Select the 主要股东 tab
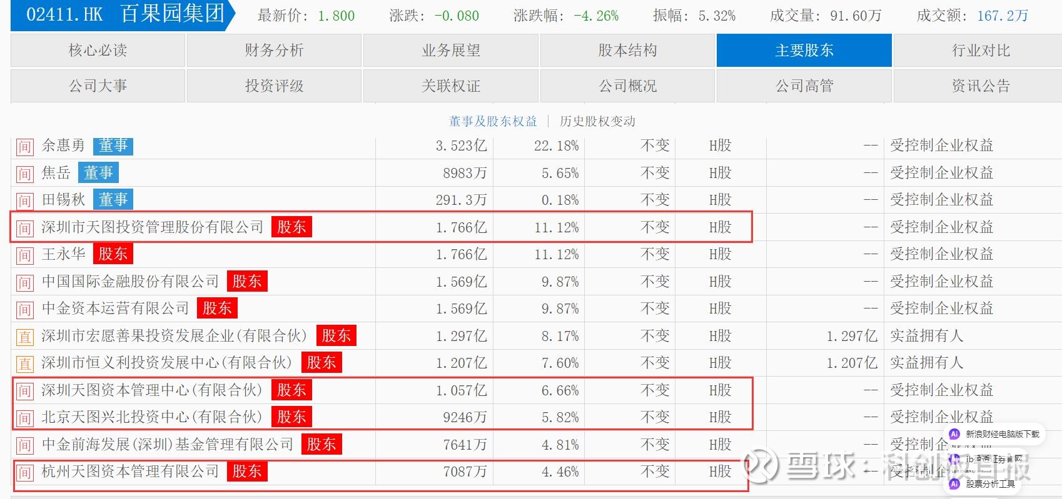This screenshot has width=1062, height=499. pos(804,50)
